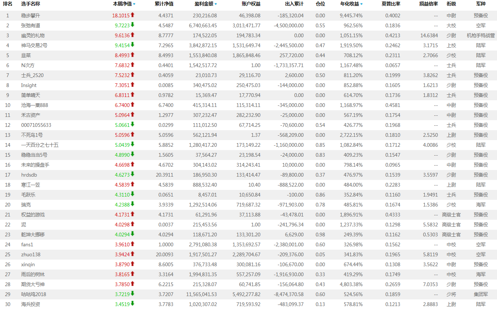The height and width of the screenshot is (309, 497).
Task: Click the 排名 column header
Action: click(x=8, y=4)
